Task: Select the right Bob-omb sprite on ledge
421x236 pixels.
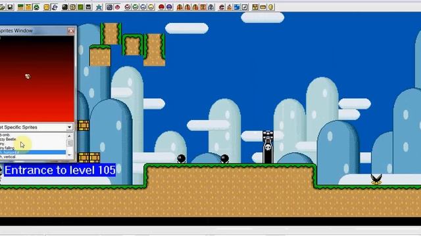Action: click(x=225, y=159)
